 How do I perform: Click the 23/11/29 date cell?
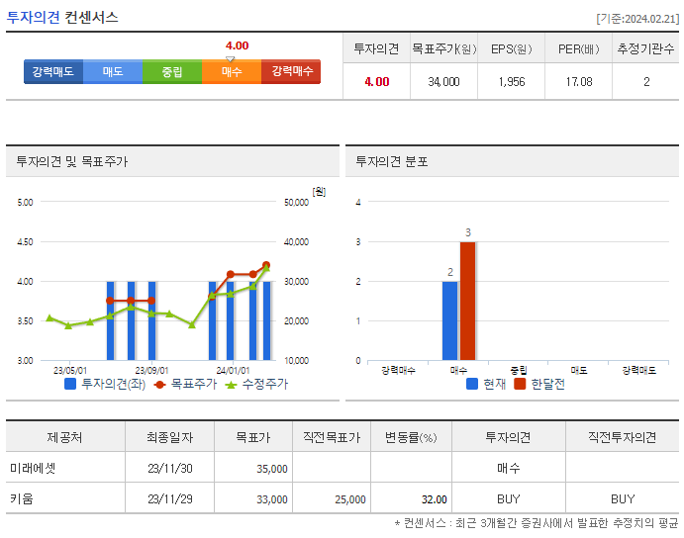click(x=169, y=498)
